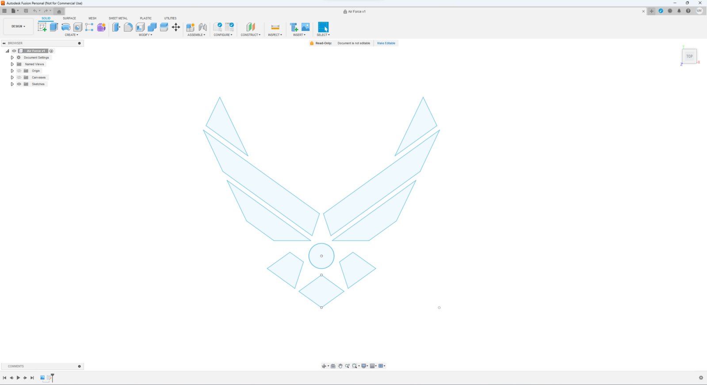The image size is (707, 385).
Task: Switch to the UTILITIES tab
Action: [x=170, y=18]
